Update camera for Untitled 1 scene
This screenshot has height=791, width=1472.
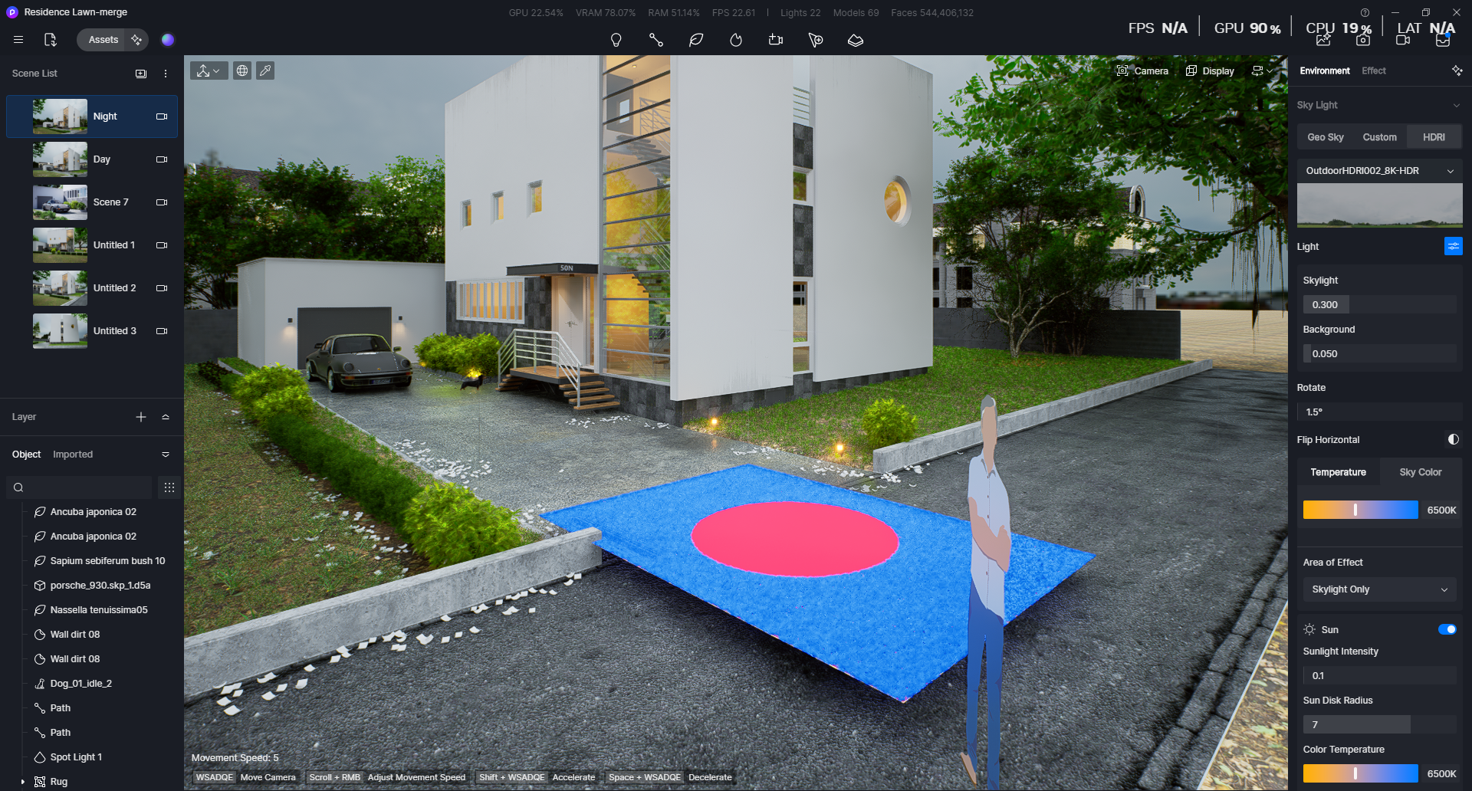(x=162, y=245)
